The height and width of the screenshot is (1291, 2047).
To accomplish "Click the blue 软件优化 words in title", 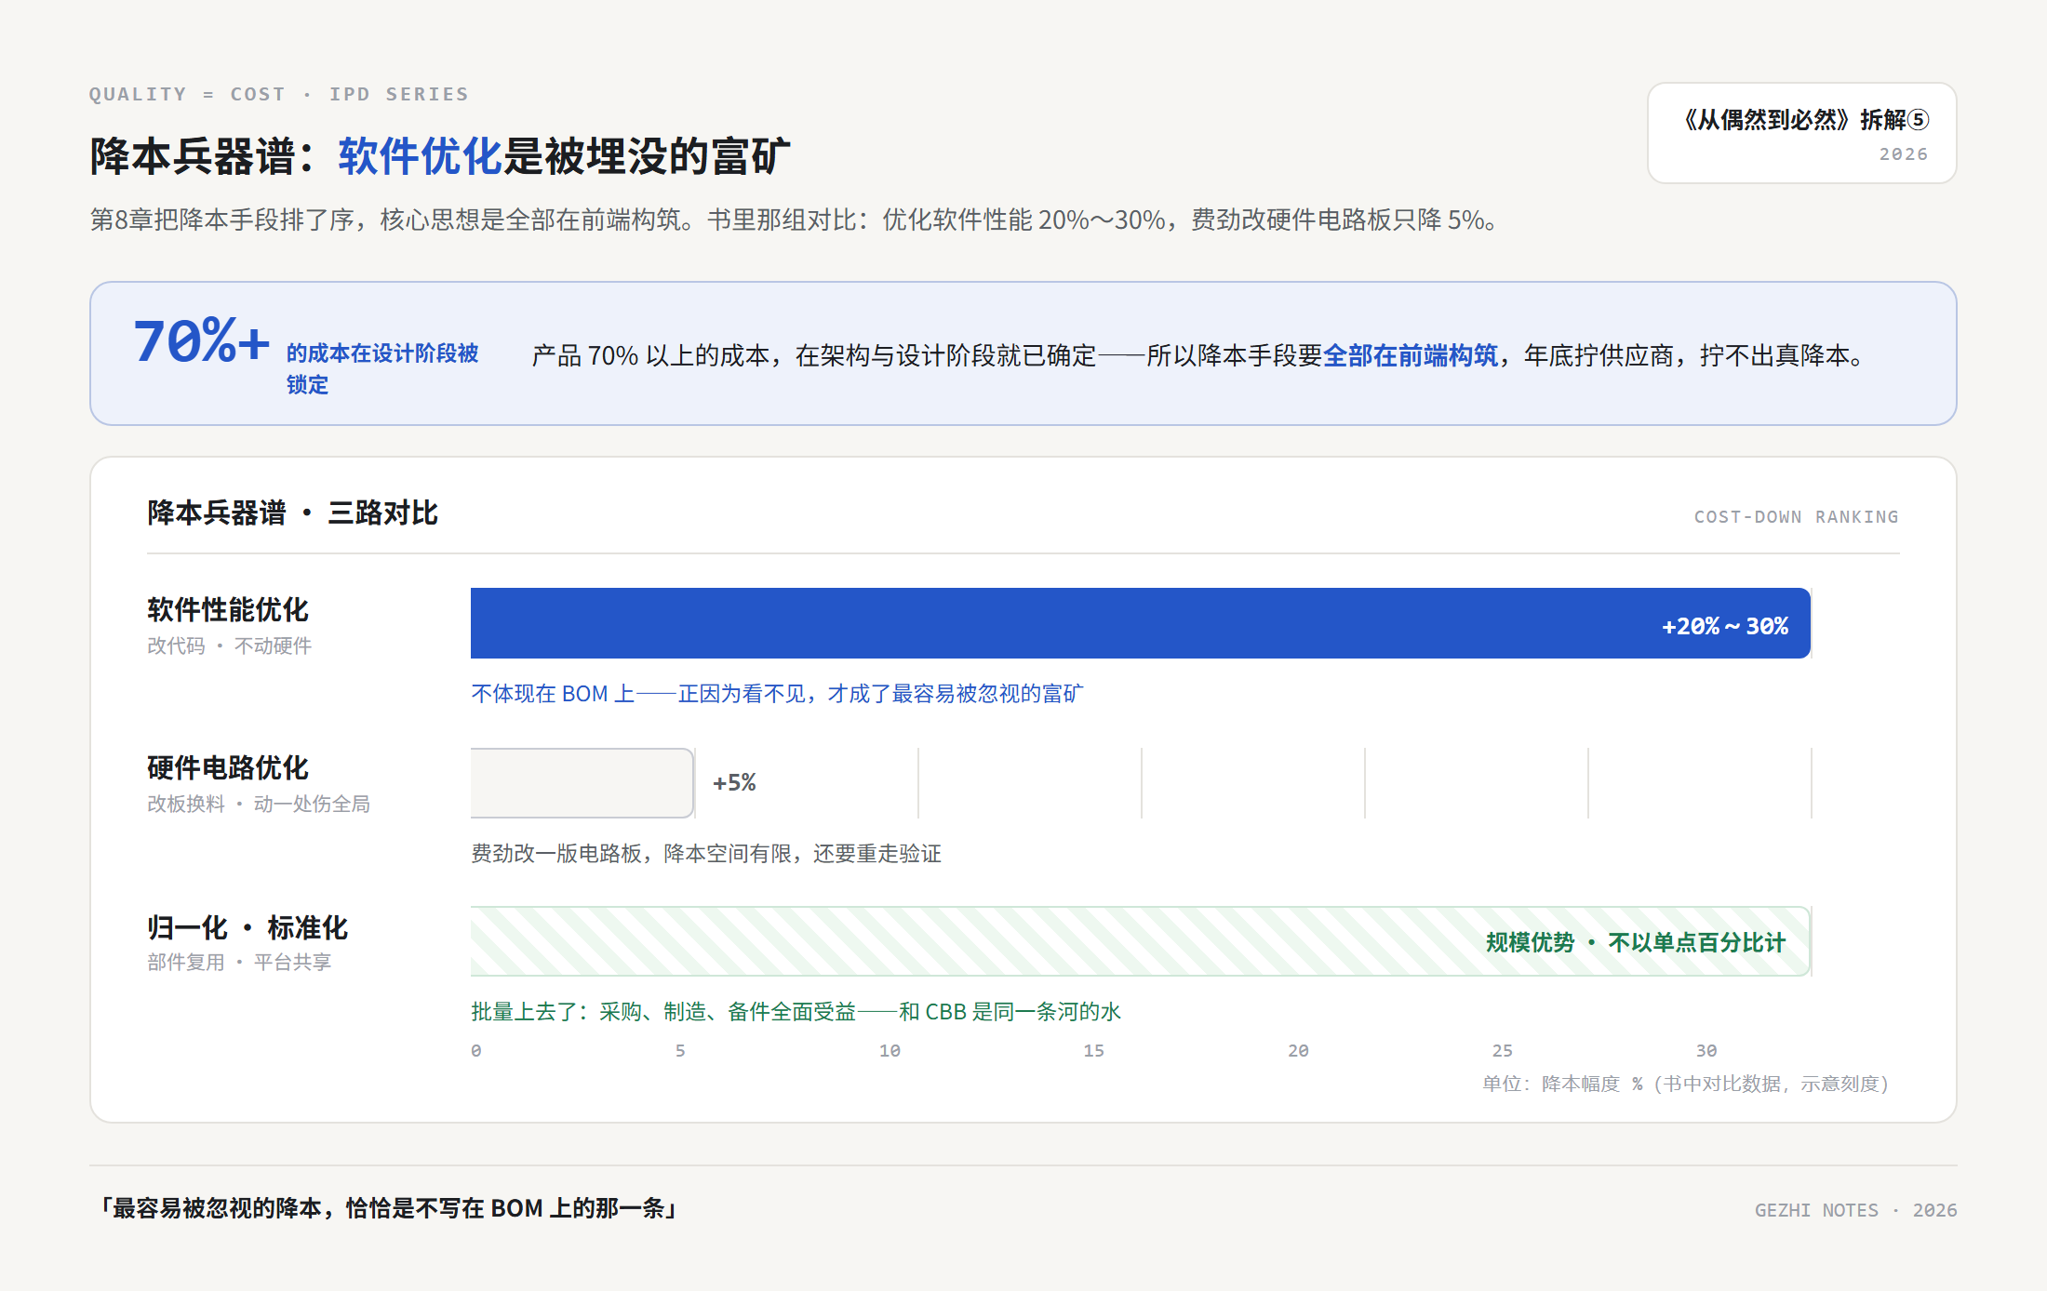I will pos(420,156).
